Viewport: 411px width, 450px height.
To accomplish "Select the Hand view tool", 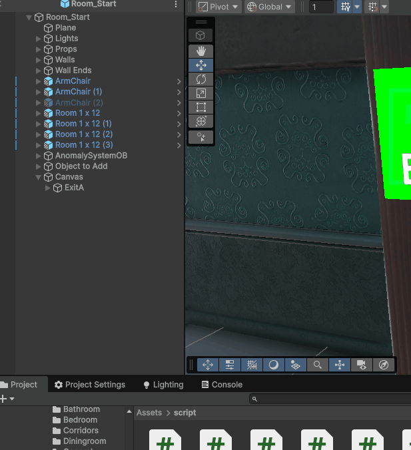I will click(201, 51).
